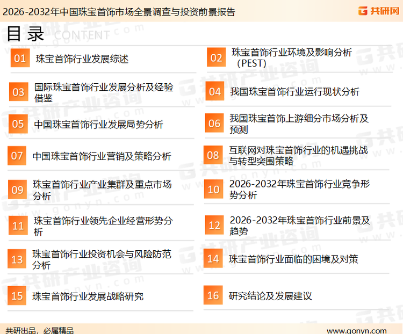Select the text 珠宝首饰行业发展综述

click(82, 59)
